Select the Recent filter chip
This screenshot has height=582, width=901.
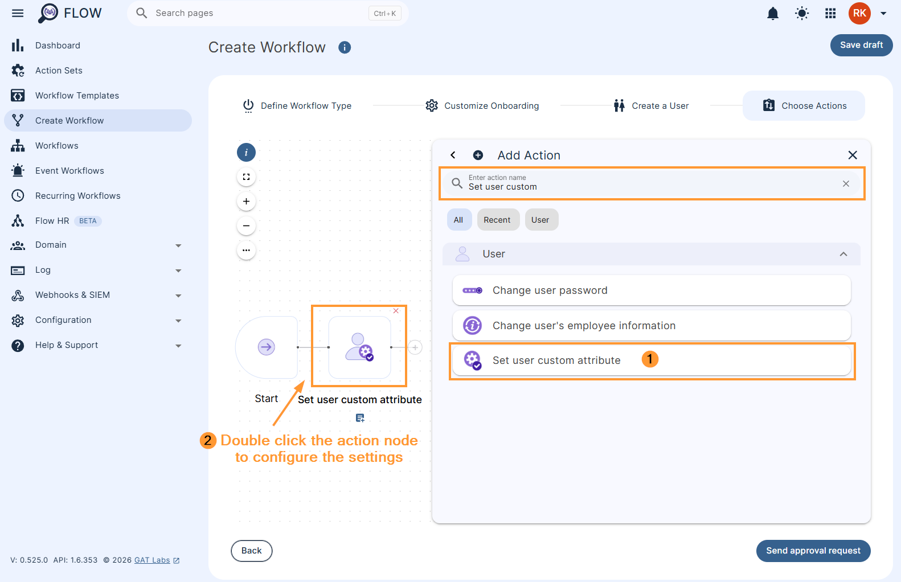(x=498, y=220)
